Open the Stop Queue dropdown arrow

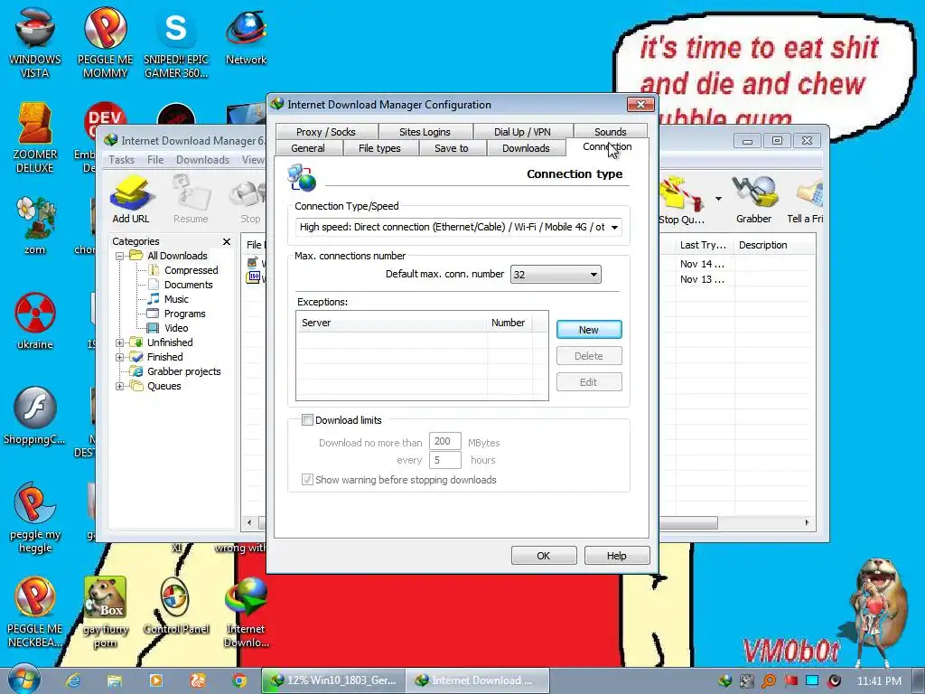[x=718, y=199]
